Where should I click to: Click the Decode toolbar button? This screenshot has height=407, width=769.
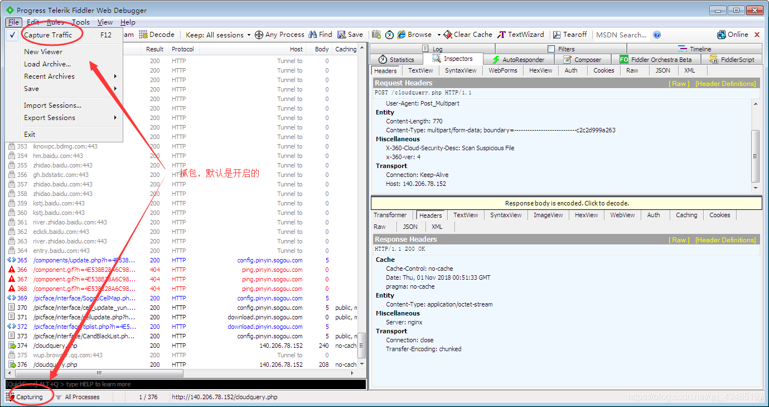coord(157,35)
